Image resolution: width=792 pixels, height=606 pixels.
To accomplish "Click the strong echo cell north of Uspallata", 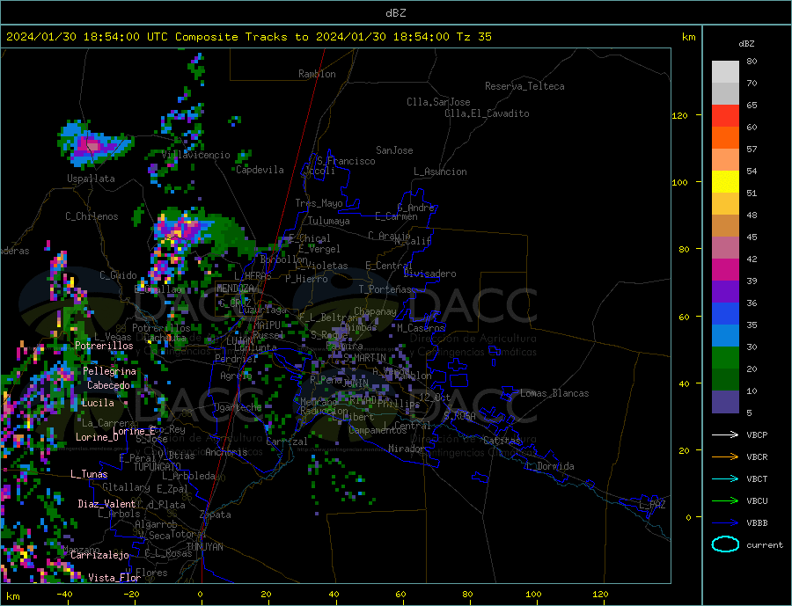I will (92, 146).
